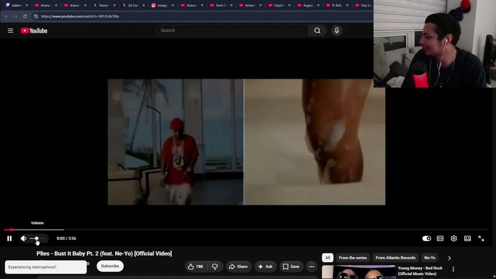
Task: Switch to the 'Tevin C' YouTube tab
Action: click(x=220, y=5)
